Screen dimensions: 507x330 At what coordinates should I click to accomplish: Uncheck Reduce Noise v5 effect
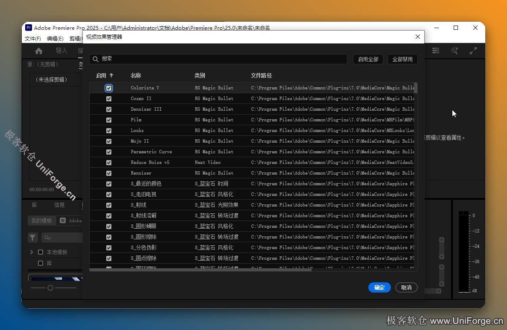(x=109, y=163)
